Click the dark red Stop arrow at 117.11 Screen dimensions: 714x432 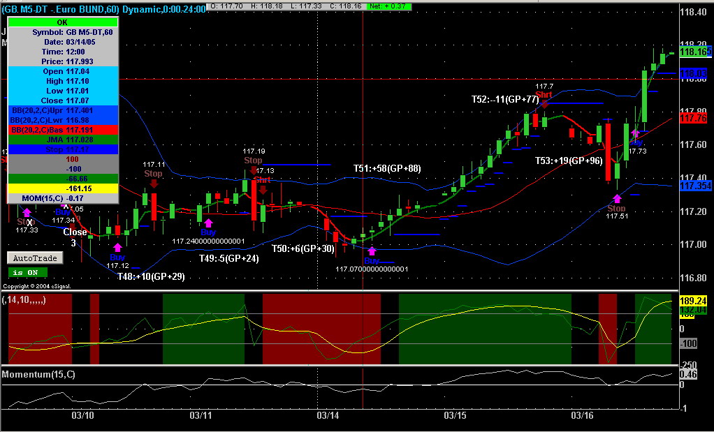154,184
